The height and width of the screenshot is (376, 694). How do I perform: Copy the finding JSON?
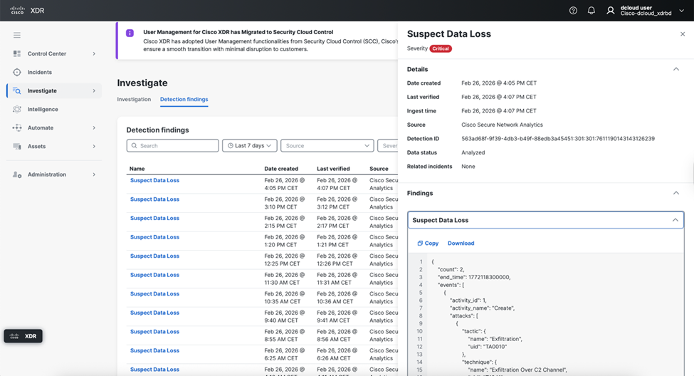428,244
